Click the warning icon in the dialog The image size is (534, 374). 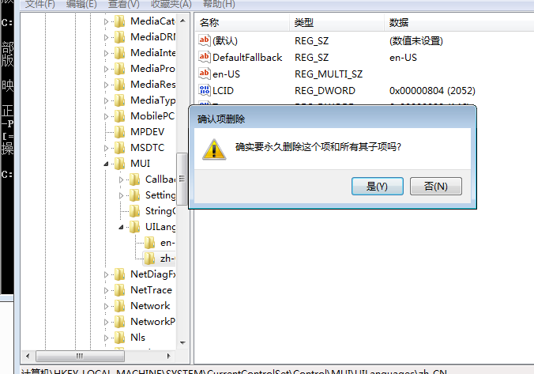tap(214, 149)
